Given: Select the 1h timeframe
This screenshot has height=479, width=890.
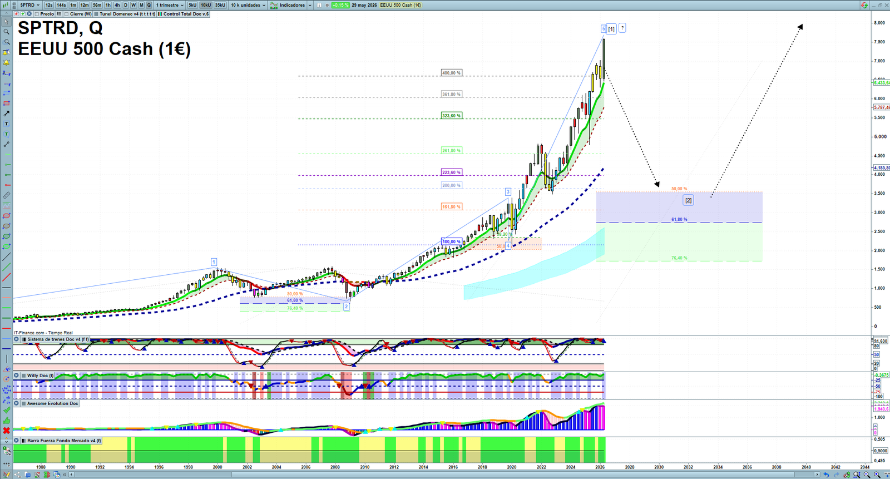Looking at the screenshot, I should (x=108, y=5).
